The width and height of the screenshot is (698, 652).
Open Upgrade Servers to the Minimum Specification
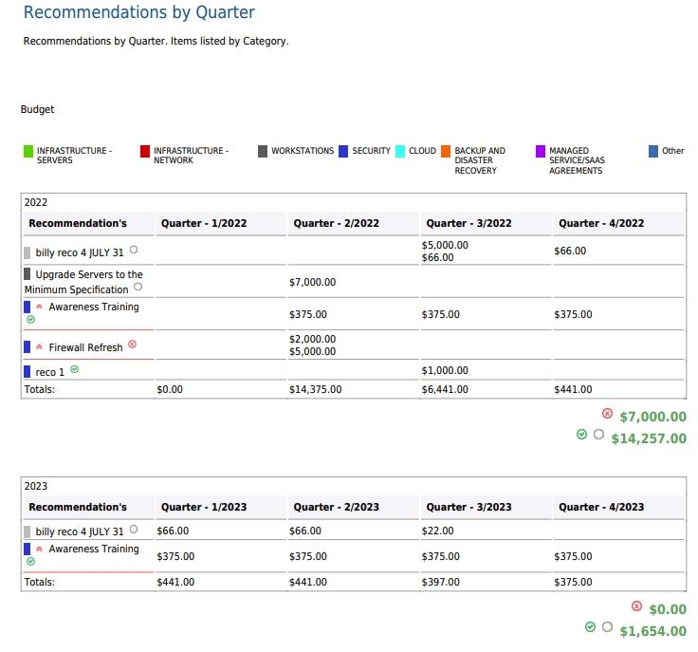83,282
